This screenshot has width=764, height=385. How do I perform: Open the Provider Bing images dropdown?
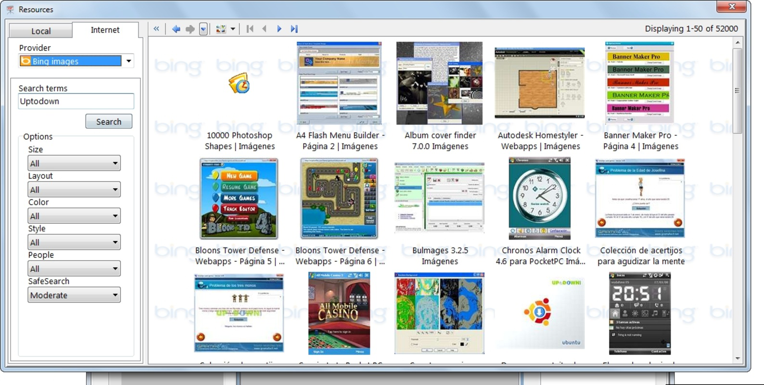point(76,61)
